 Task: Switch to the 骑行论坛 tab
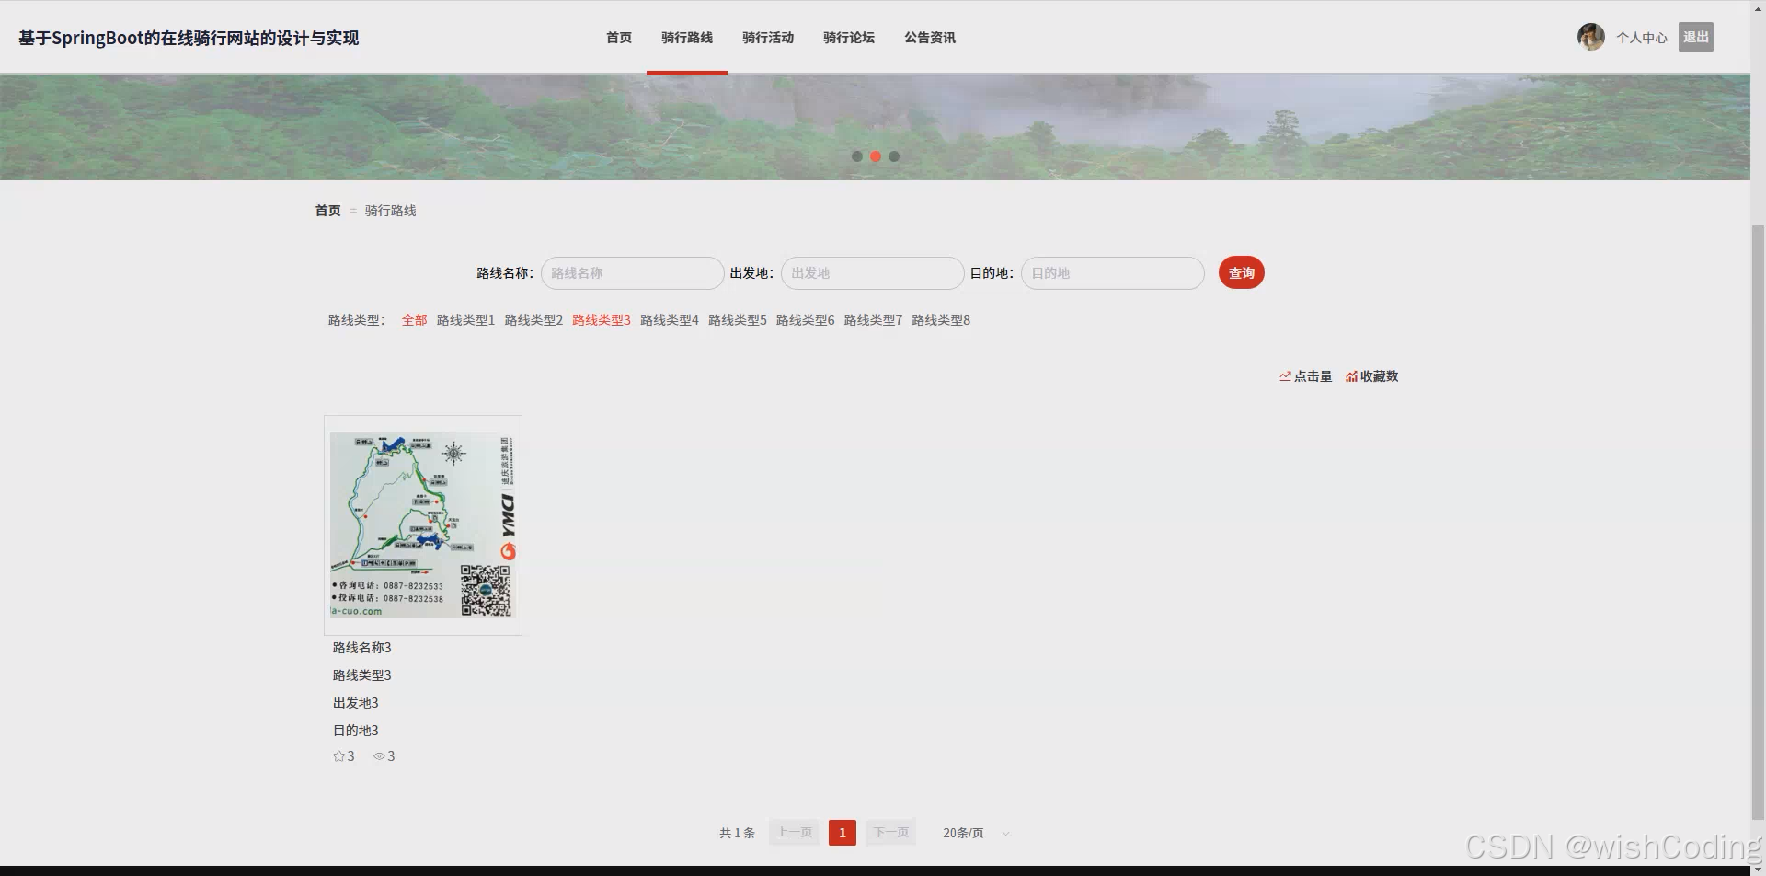(848, 38)
